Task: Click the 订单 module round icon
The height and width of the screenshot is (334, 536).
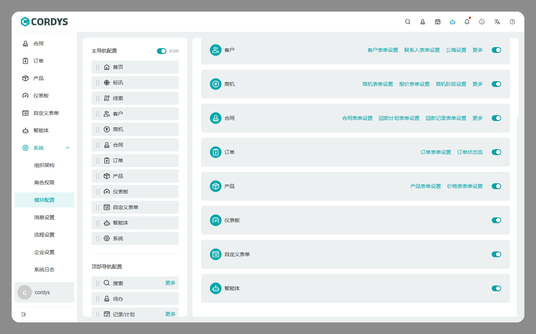Action: [x=216, y=152]
